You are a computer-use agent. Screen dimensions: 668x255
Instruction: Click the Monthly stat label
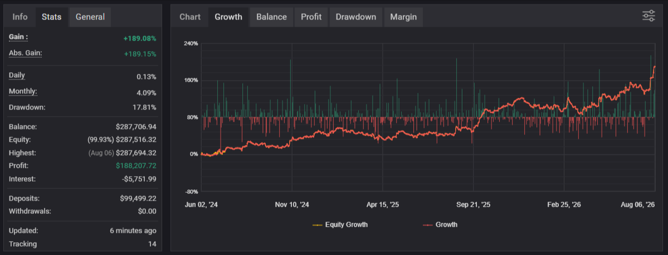23,91
